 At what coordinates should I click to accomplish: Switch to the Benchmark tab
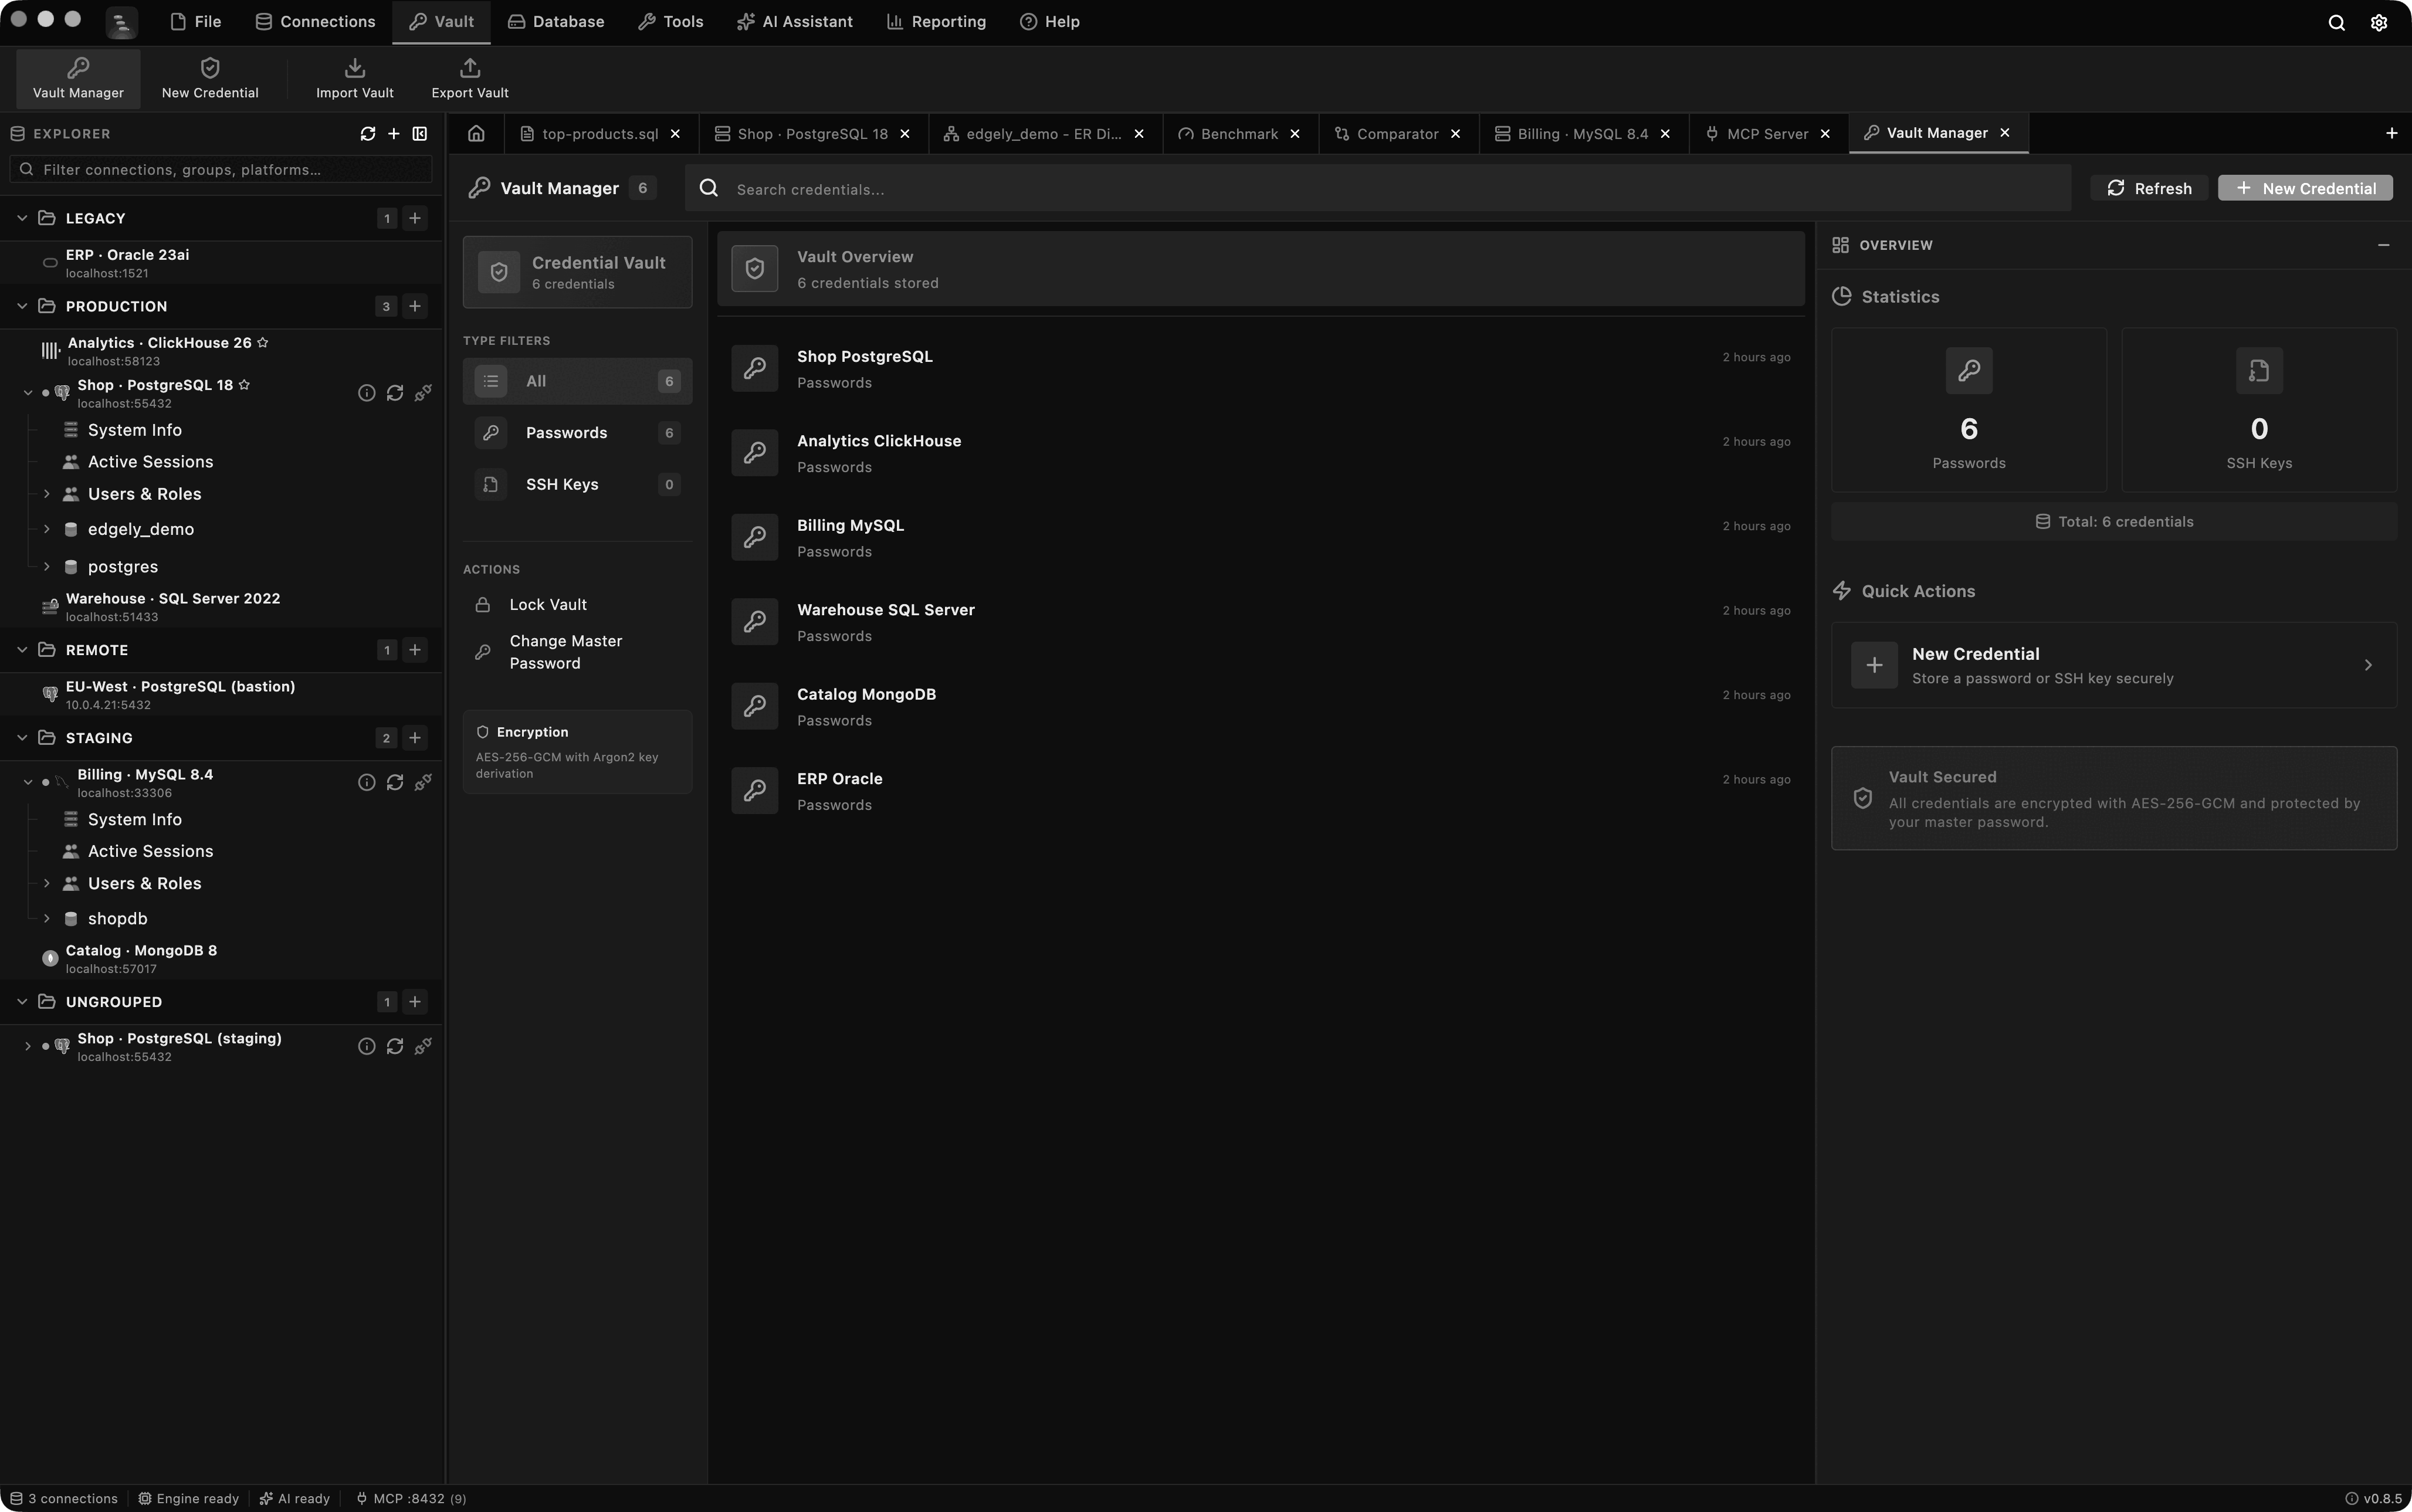[1239, 134]
